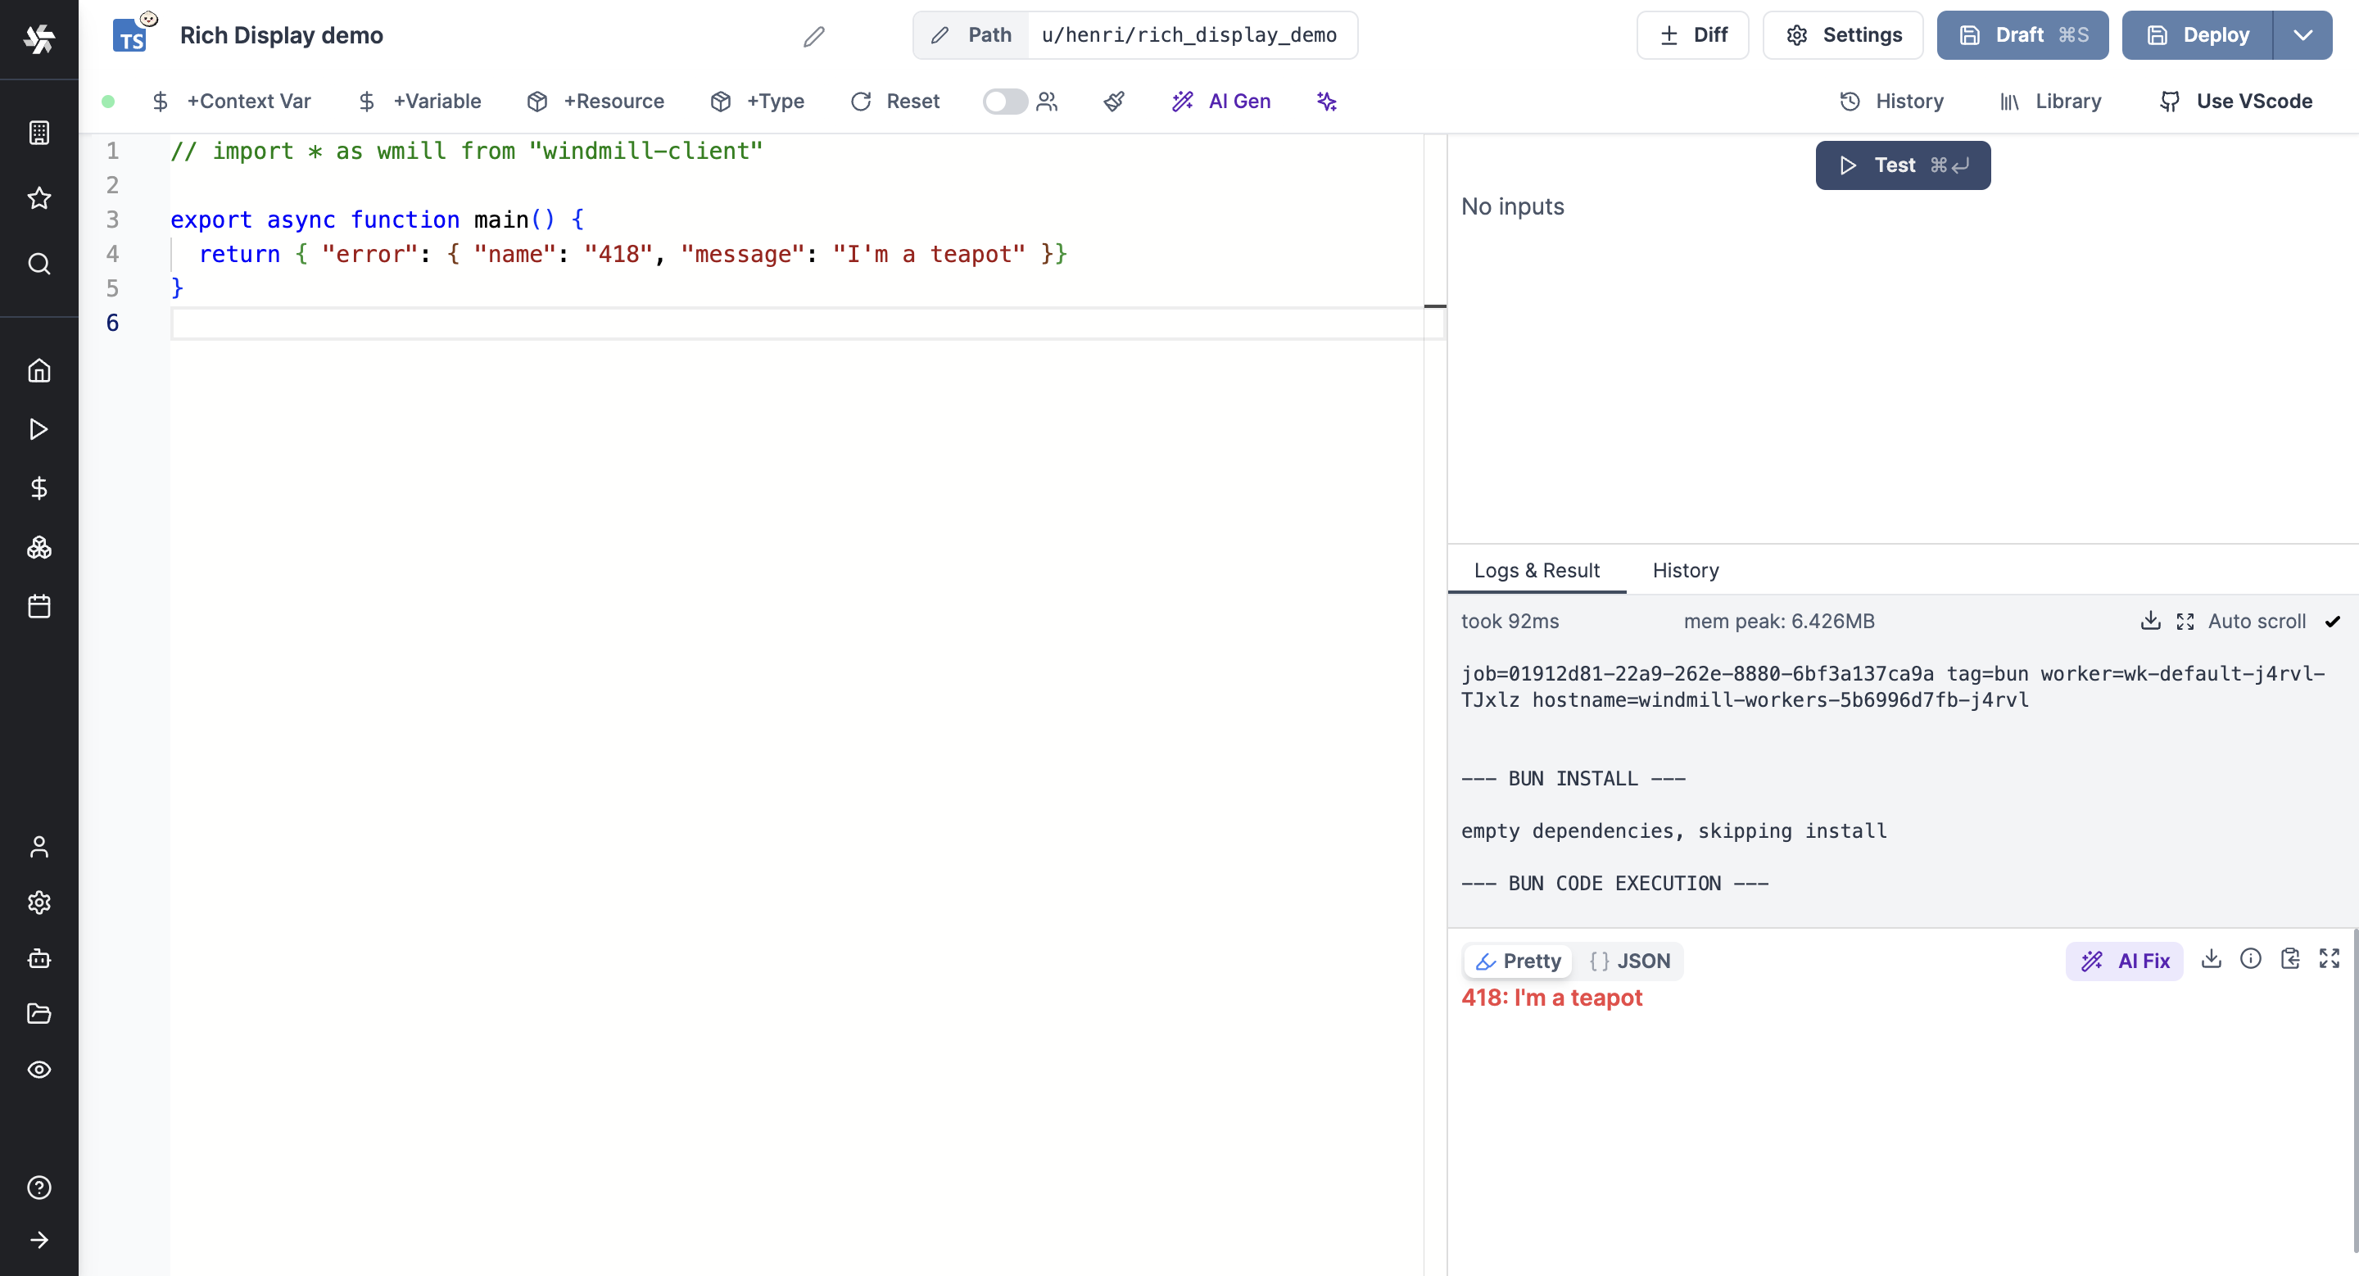Switch to the History tab in logs panel
The height and width of the screenshot is (1276, 2359).
(x=1685, y=570)
